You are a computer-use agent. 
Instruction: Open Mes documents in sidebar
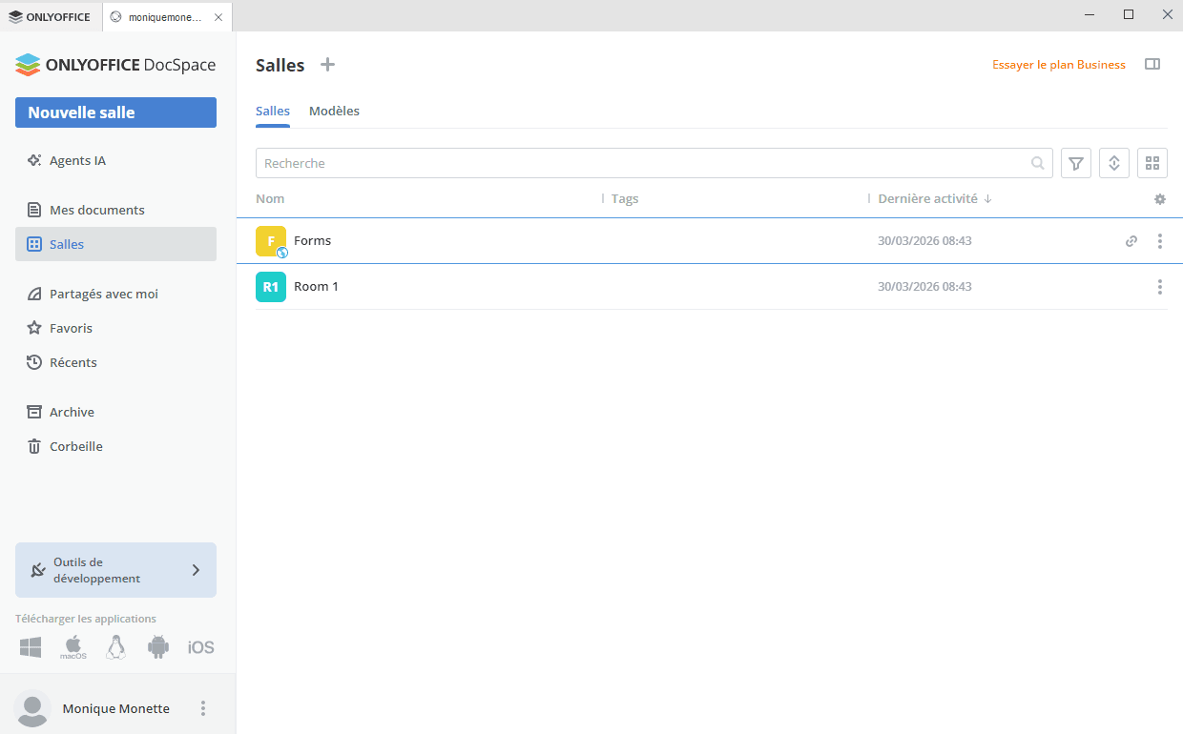(x=96, y=210)
